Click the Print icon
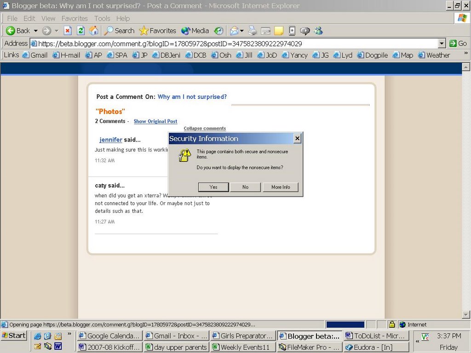471x353 pixels. coord(253,31)
